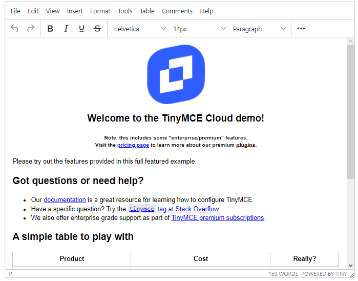Apply Strikethrough formatting
358x281 pixels.
click(97, 29)
